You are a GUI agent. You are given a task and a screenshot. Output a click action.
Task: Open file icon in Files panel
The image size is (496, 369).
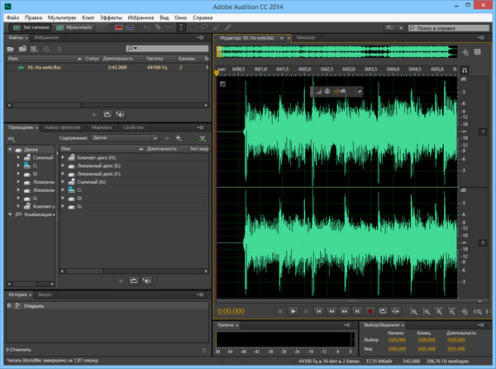12,49
